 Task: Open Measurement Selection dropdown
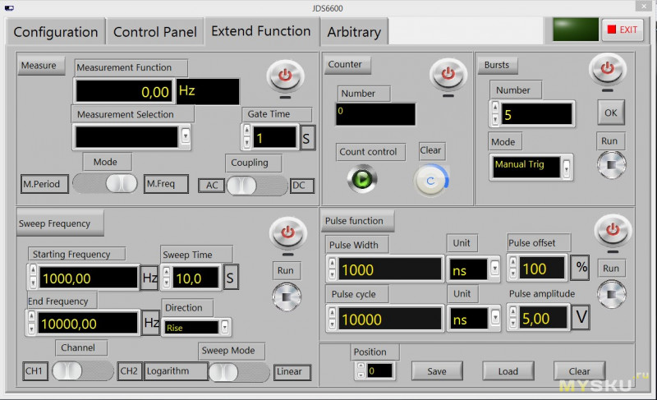(186, 136)
